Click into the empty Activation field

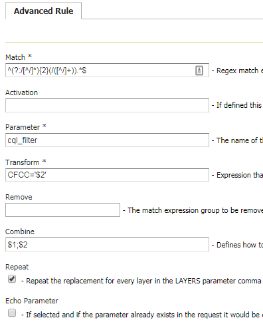coord(107,105)
